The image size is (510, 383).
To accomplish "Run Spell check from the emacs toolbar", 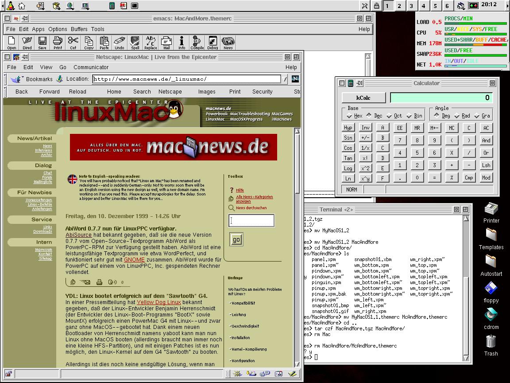I will (x=135, y=43).
